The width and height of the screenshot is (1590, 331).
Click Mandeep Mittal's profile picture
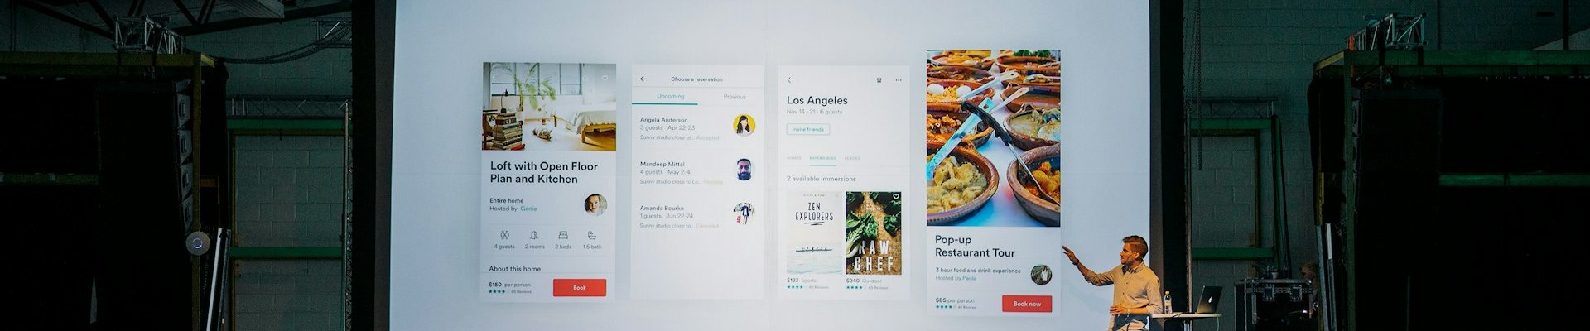pyautogui.click(x=744, y=169)
